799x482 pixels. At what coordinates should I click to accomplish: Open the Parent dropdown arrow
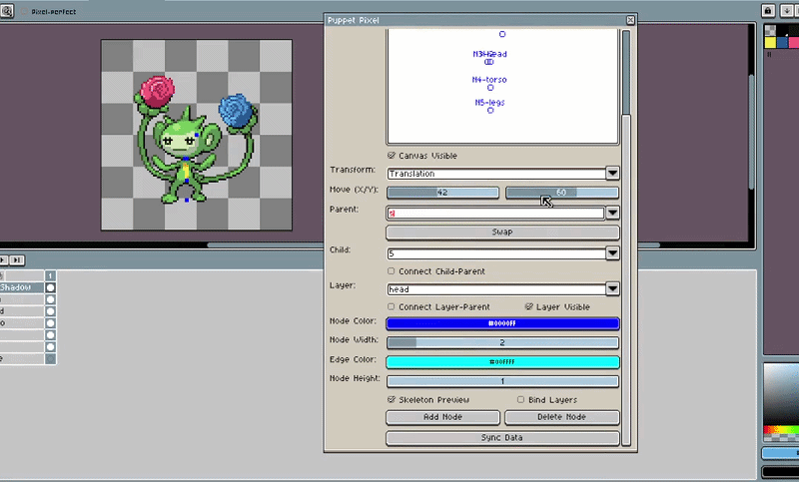[612, 213]
